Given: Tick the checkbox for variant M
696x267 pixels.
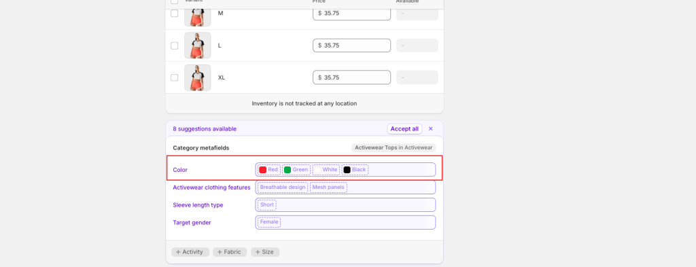Looking at the screenshot, I should (x=175, y=14).
